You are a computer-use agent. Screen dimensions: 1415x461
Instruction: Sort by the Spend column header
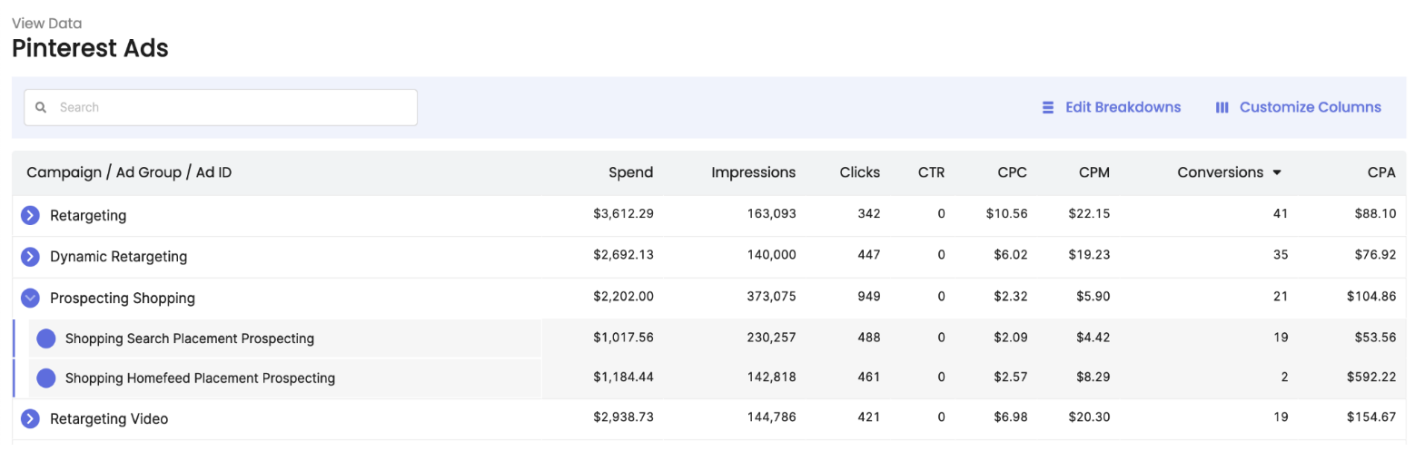(630, 172)
